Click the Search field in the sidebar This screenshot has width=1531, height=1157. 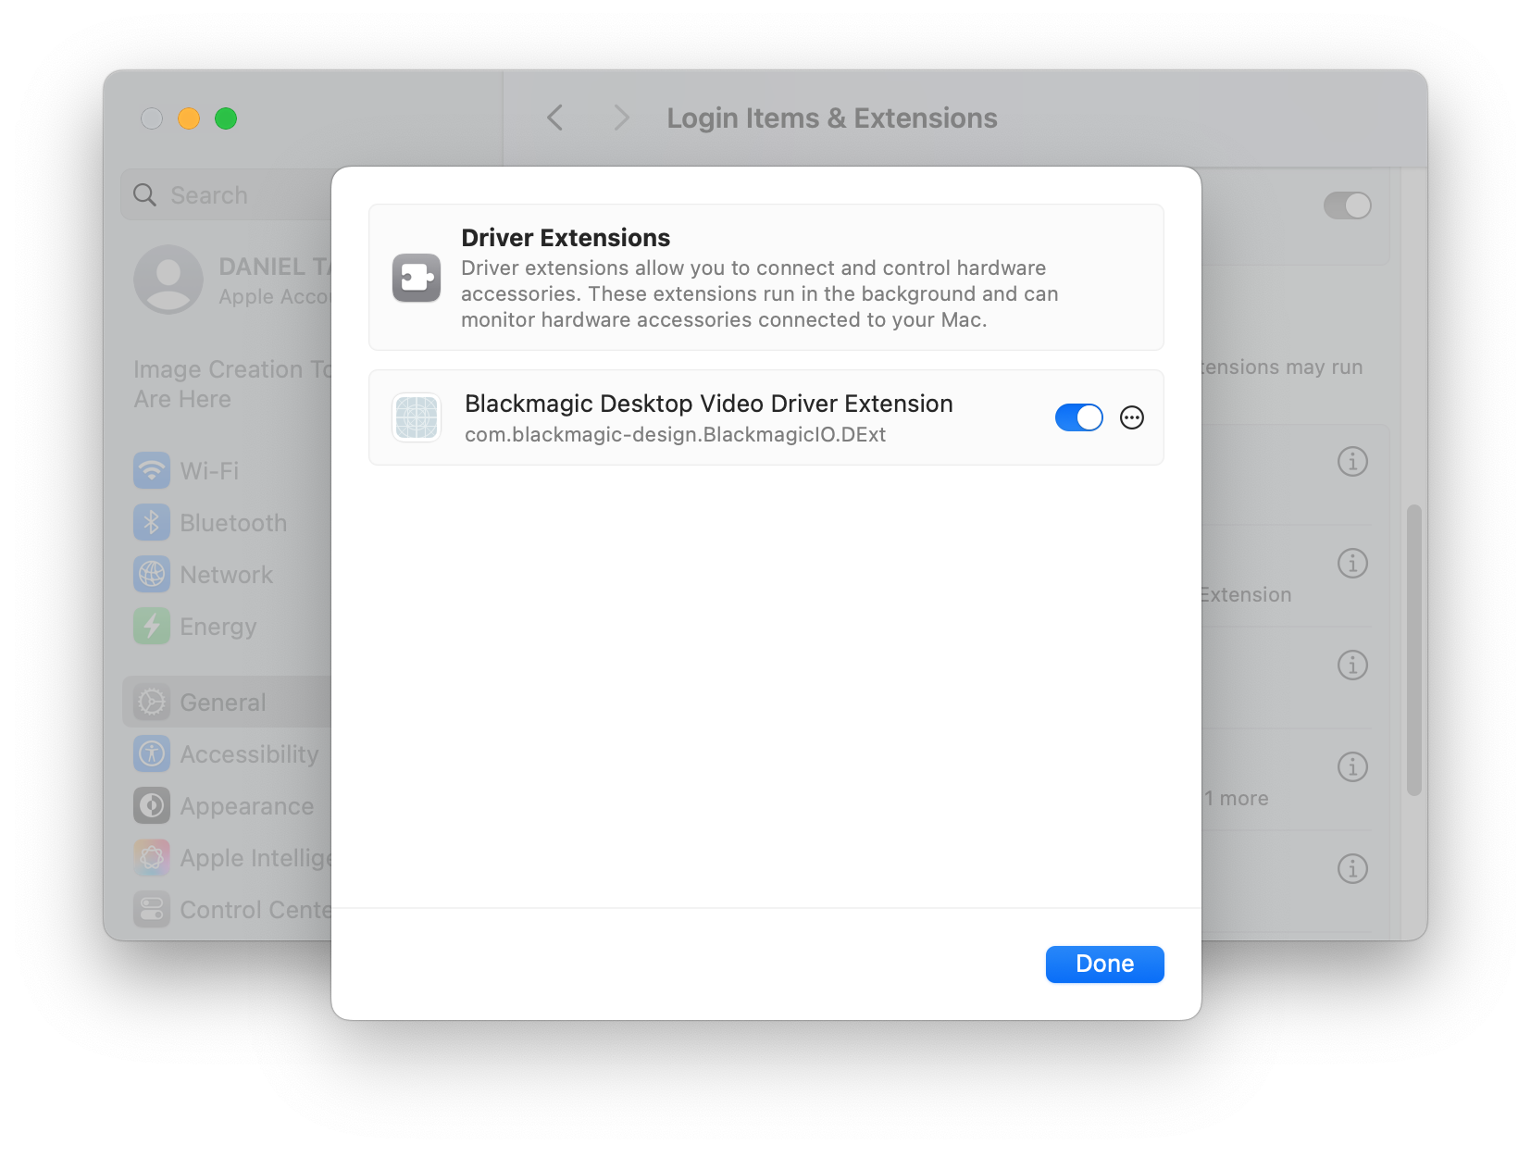(x=227, y=194)
